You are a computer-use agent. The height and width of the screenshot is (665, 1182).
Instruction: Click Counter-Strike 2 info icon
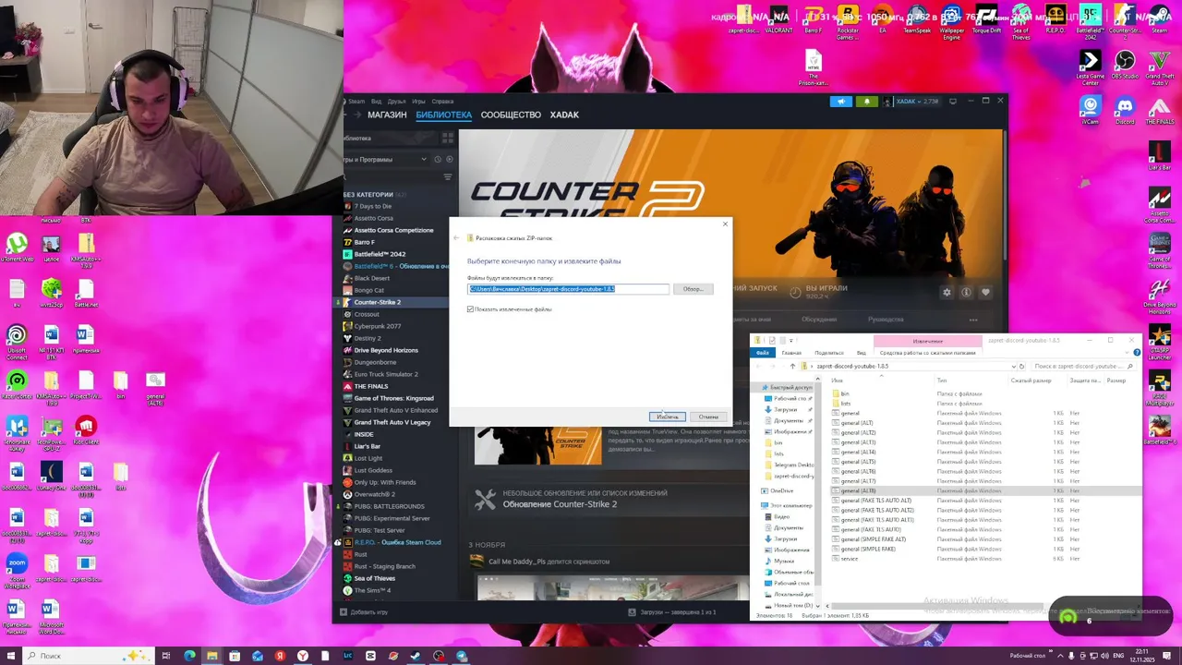(966, 292)
